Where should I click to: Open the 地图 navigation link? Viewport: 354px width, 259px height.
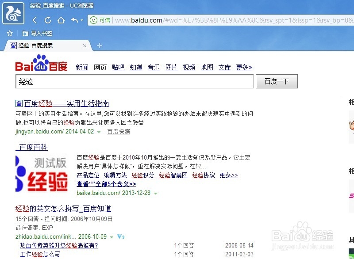tap(207, 67)
